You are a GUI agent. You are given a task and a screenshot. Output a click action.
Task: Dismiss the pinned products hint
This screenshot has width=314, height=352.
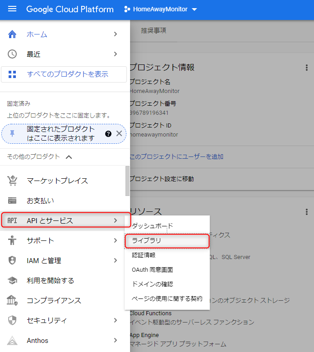119,133
